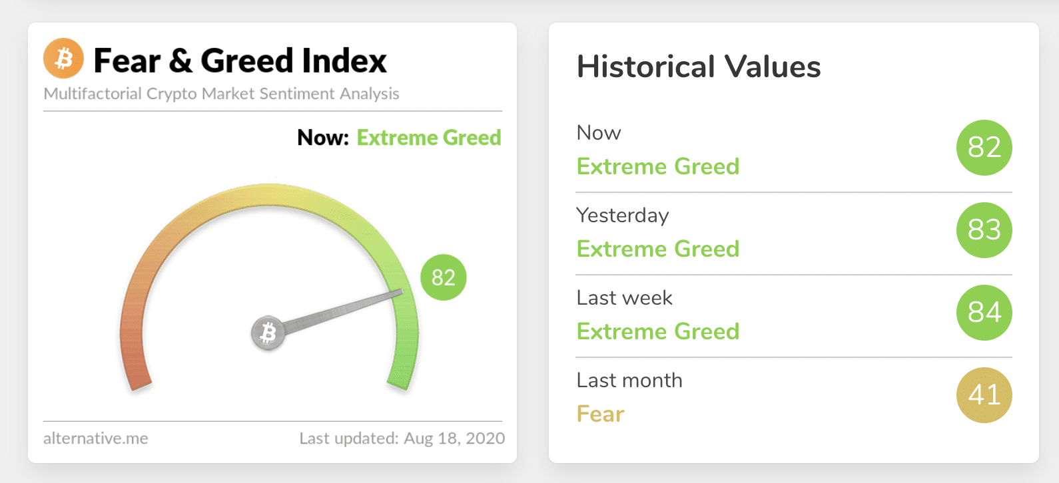Open the alternative.me link

click(96, 438)
